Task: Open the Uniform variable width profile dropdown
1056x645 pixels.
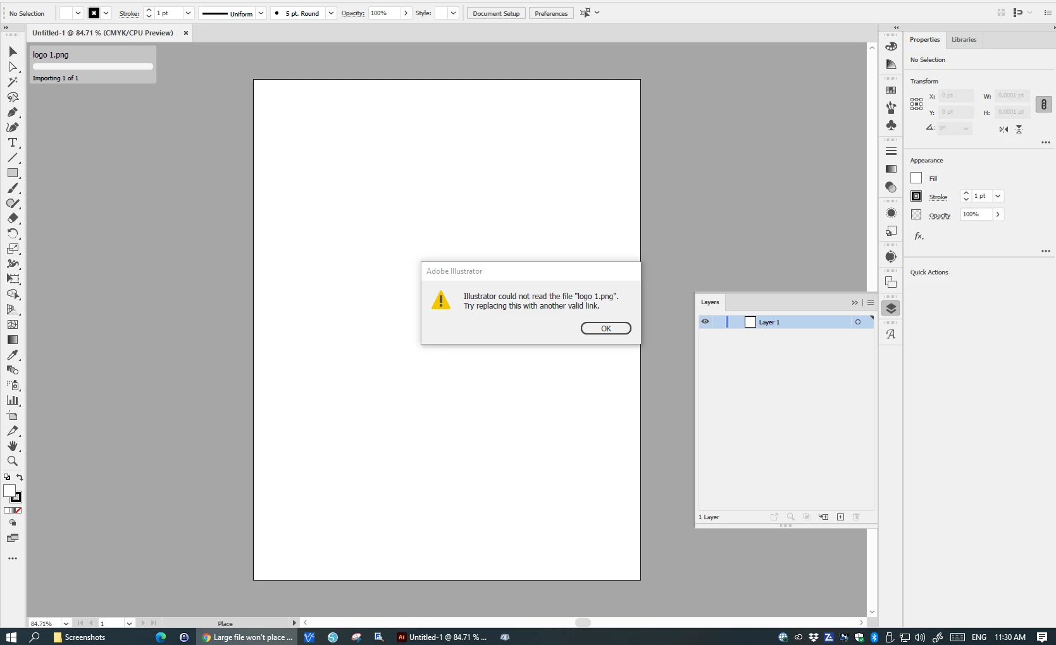Action: 261,13
